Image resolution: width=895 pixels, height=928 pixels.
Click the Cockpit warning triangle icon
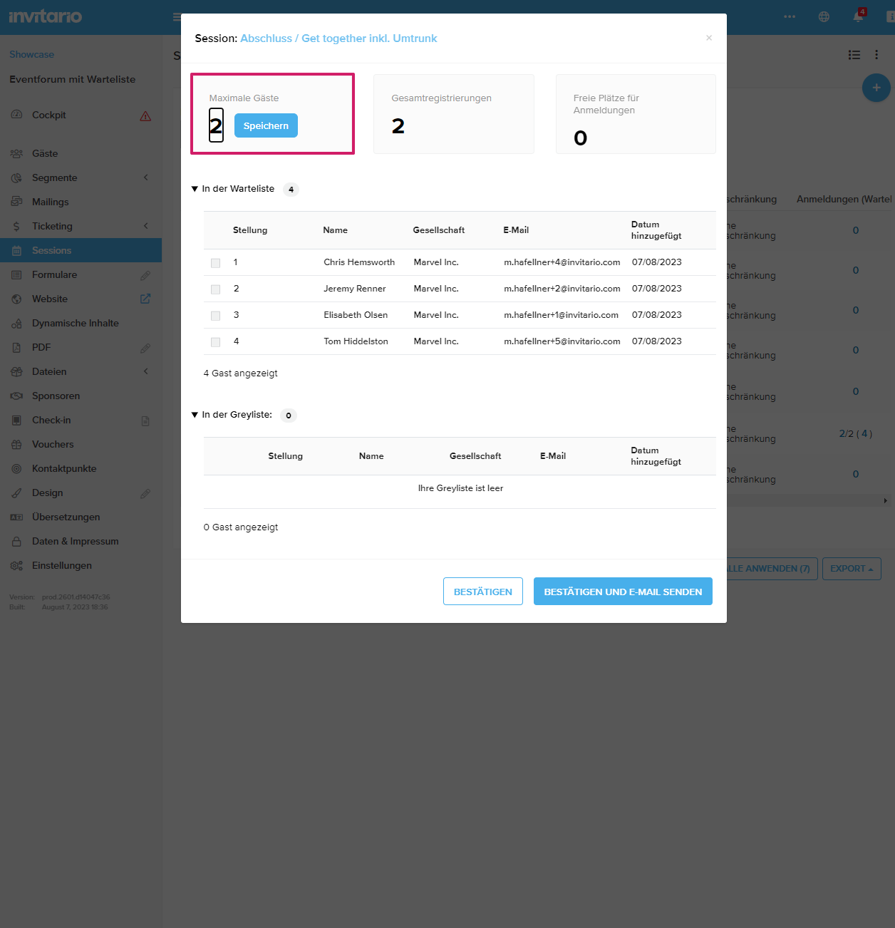tap(145, 116)
